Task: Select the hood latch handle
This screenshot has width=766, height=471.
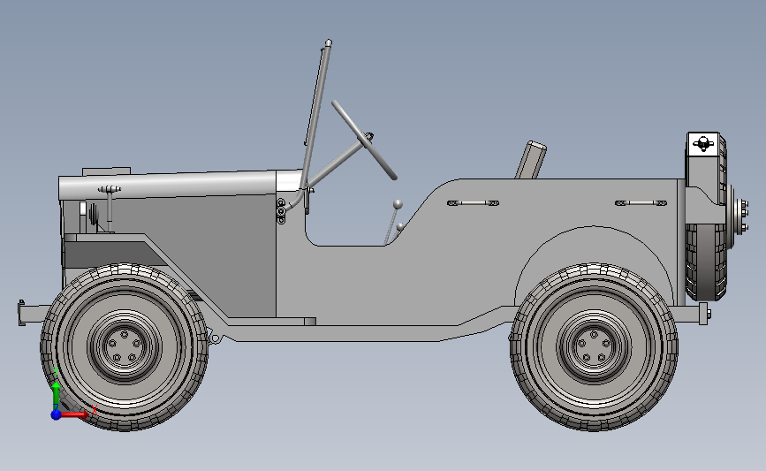Action: point(110,190)
